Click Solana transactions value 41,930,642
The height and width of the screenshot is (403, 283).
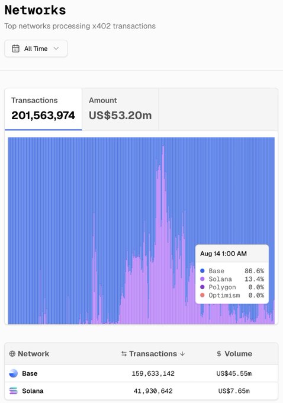(x=153, y=391)
